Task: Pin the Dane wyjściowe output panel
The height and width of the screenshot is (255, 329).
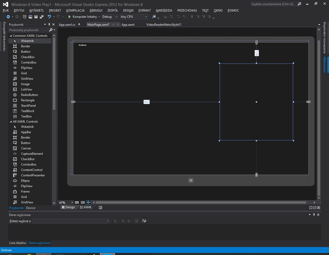Action: point(314,215)
